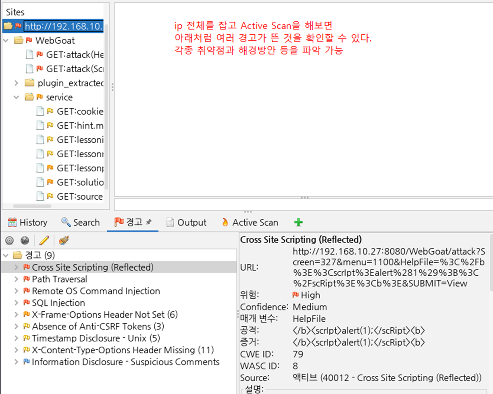Expand the Timestamp Disclosure - Unix alert
Viewport: 493px width, 394px height.
click(x=16, y=338)
